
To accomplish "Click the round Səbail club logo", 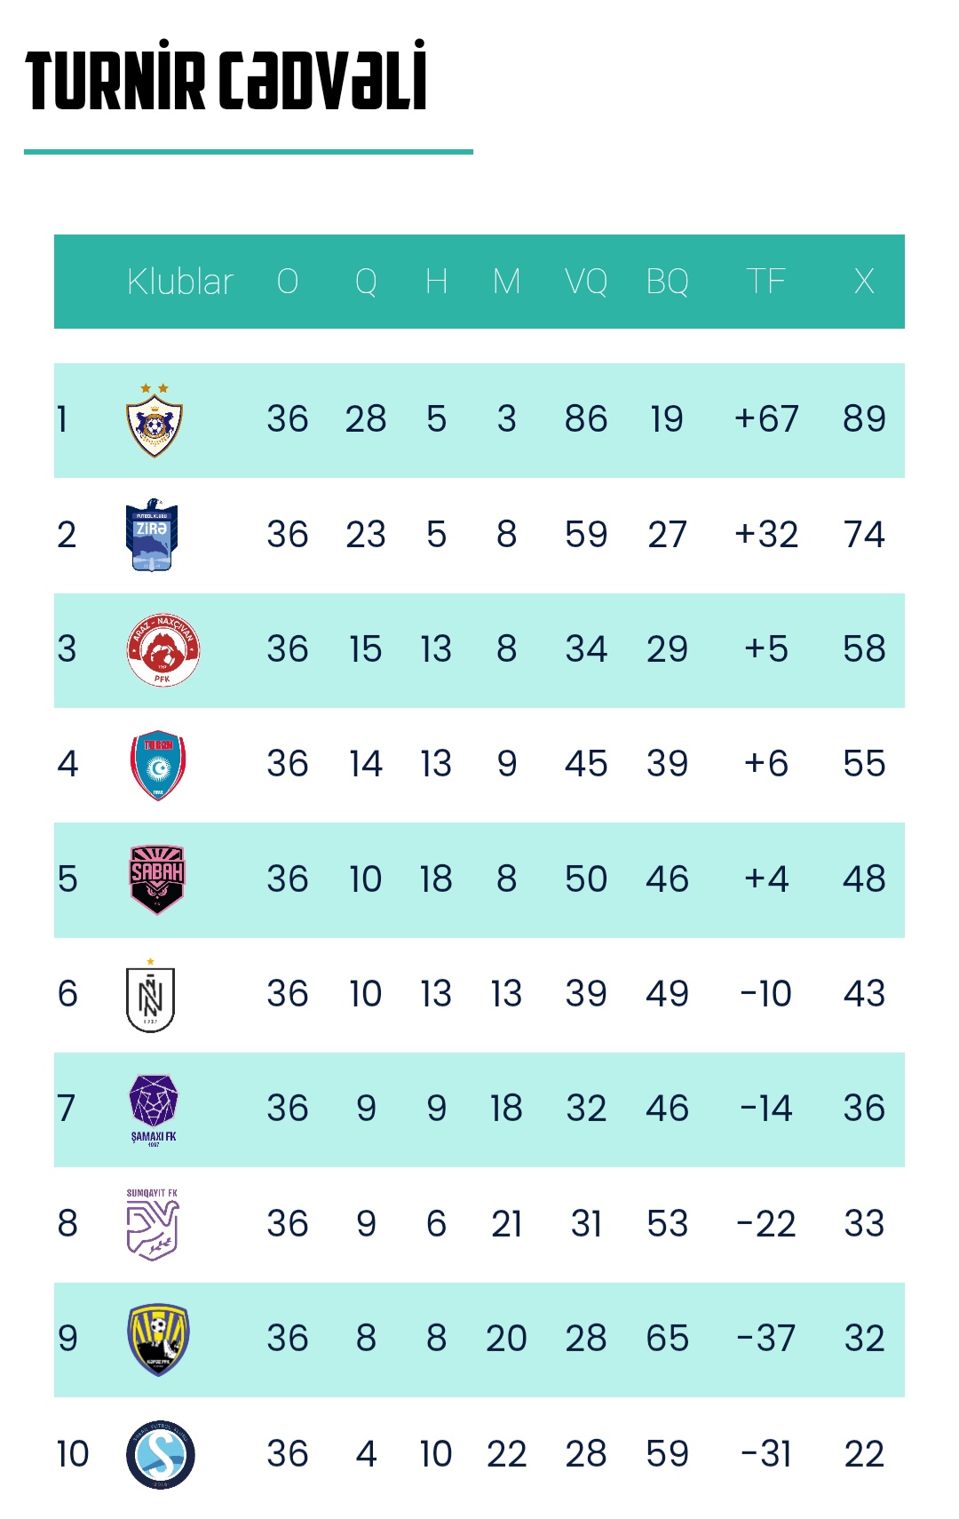I will point(161,1454).
